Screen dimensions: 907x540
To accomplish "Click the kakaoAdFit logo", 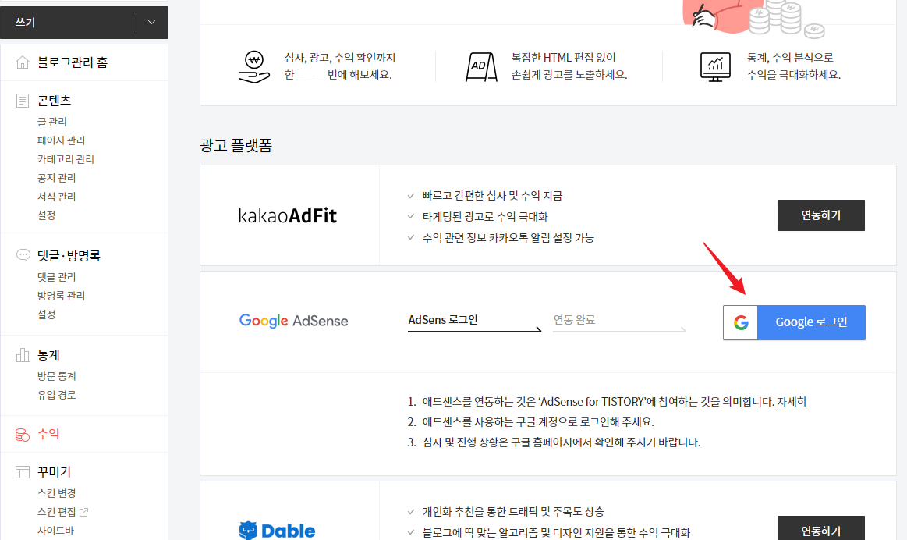I will (x=288, y=216).
